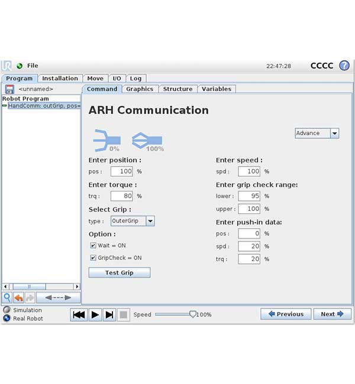Image resolution: width=355 pixels, height=384 pixels.
Task: Switch to the Program tab
Action: click(x=20, y=79)
